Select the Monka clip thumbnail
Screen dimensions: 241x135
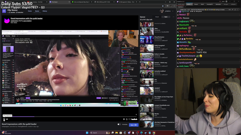[x=147, y=117]
